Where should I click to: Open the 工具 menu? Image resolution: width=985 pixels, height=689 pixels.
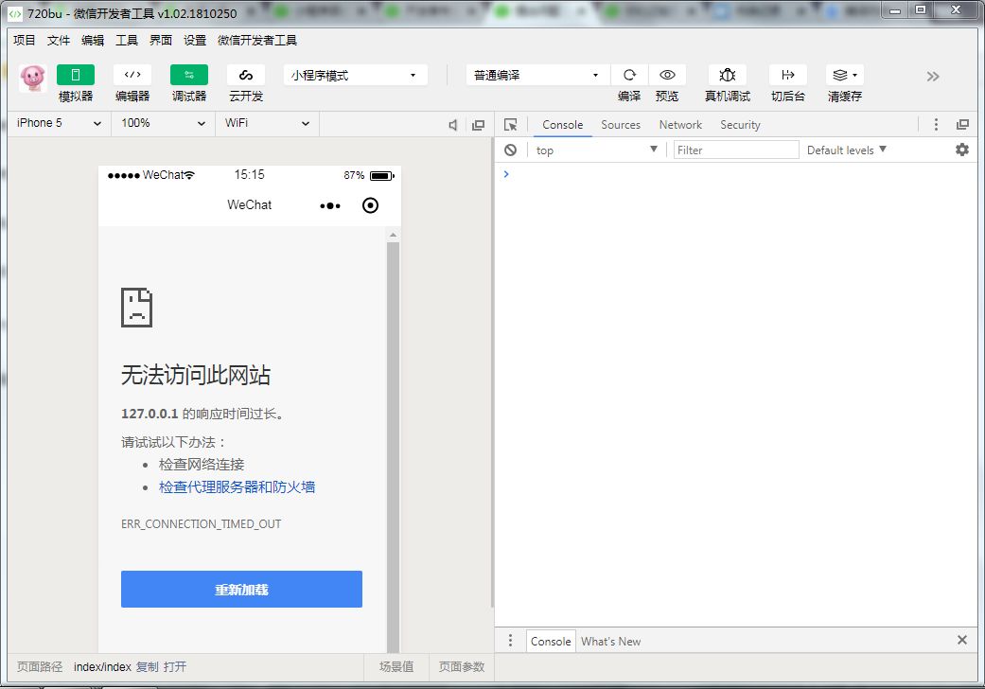127,40
